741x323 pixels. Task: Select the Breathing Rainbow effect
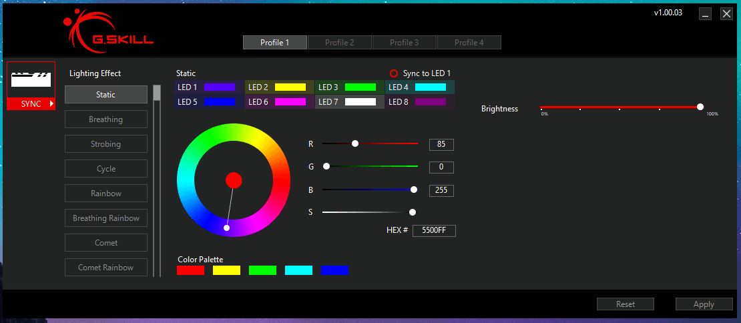(106, 218)
